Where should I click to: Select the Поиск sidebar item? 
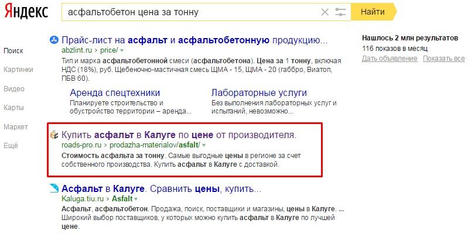[x=13, y=51]
